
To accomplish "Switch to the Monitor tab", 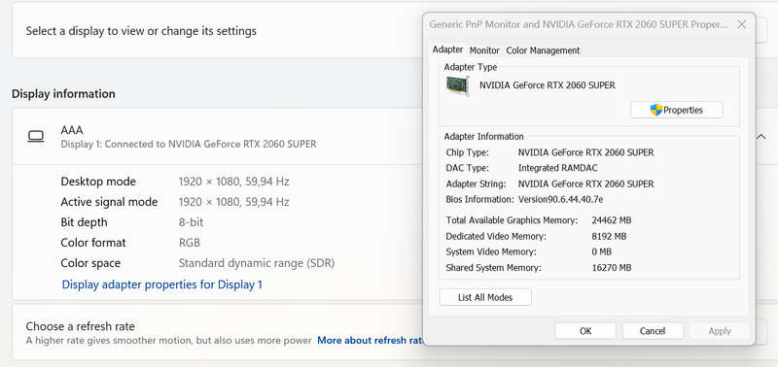I will pyautogui.click(x=484, y=50).
